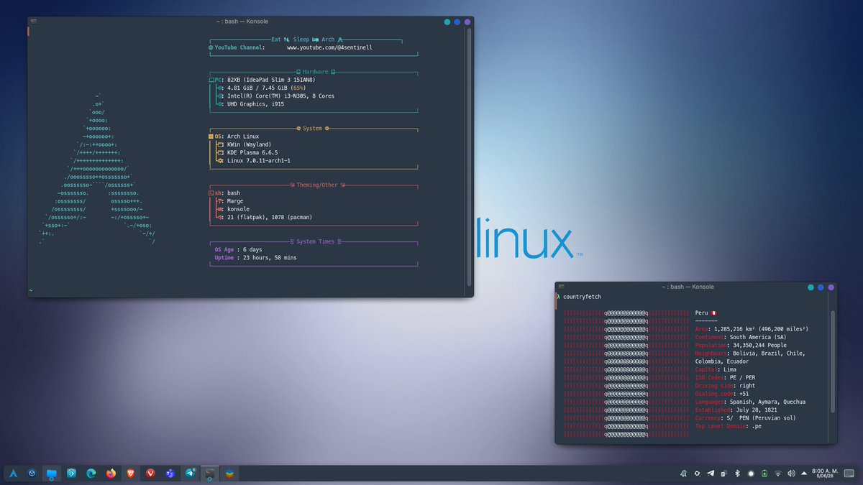Click the blue circle button on large Konsole
The image size is (863, 485).
pyautogui.click(x=457, y=22)
